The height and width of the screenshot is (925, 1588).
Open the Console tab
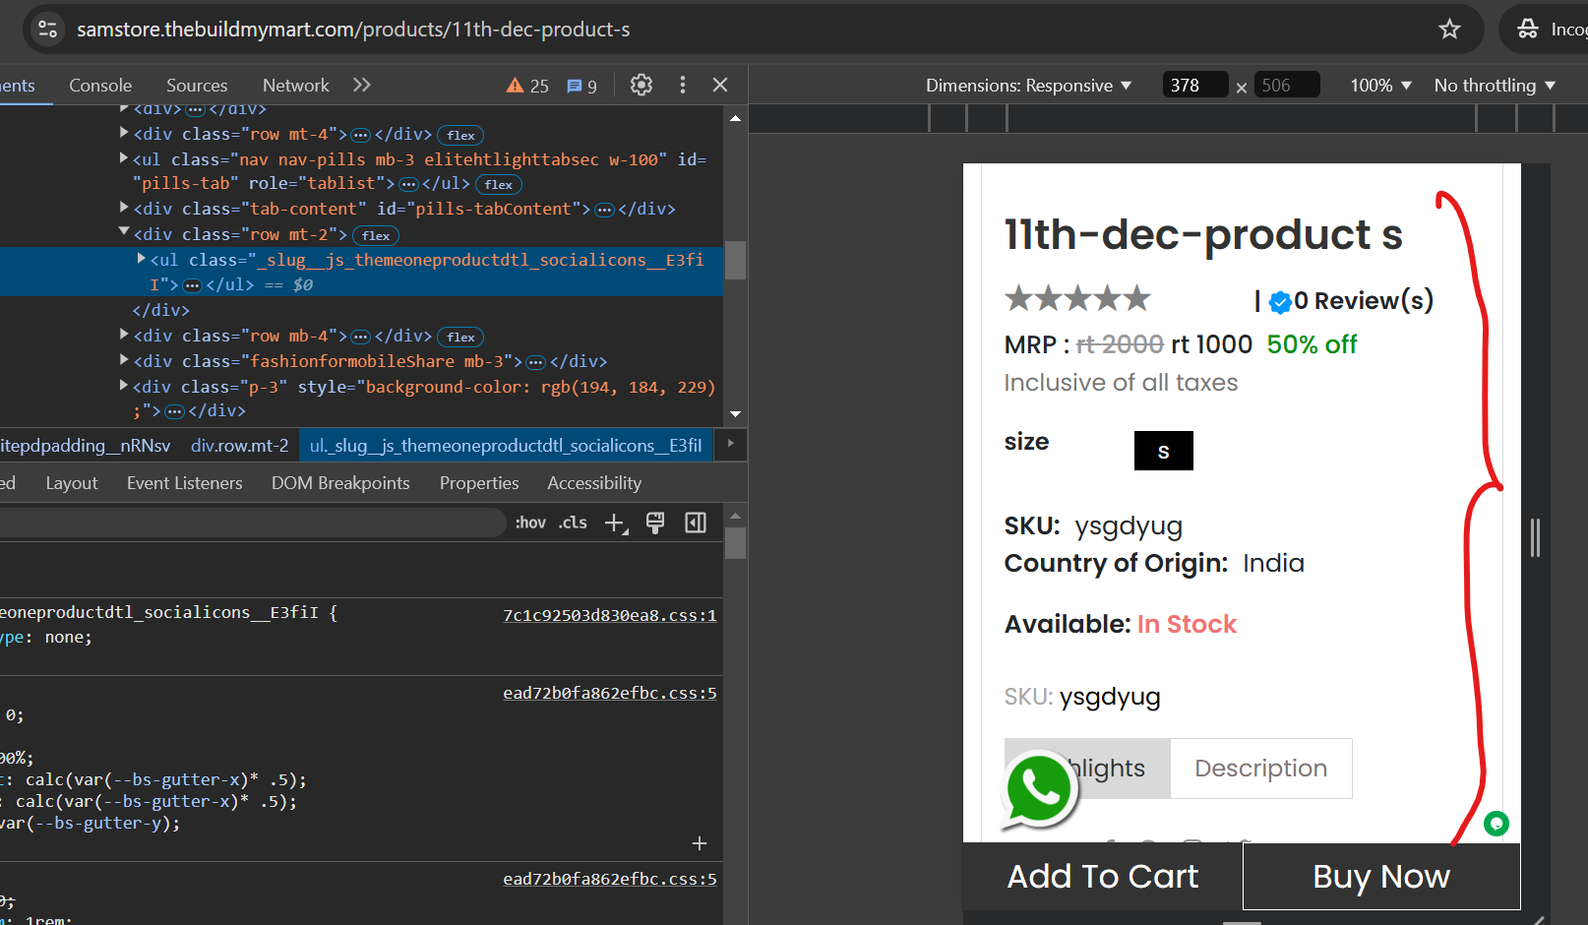[x=100, y=86]
